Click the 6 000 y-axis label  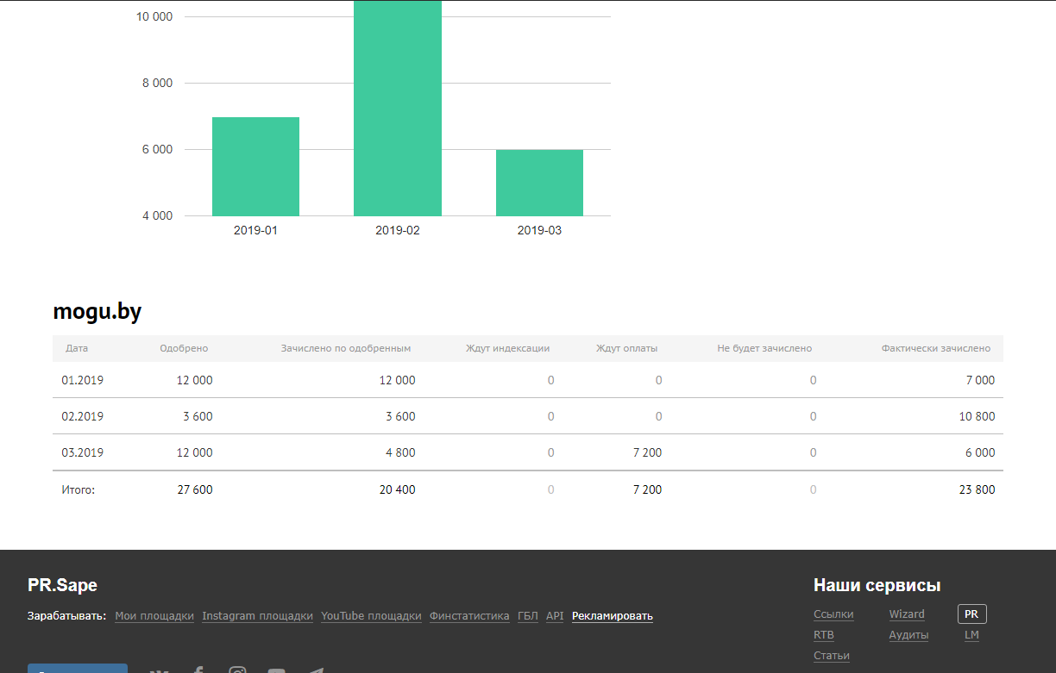pos(157,149)
